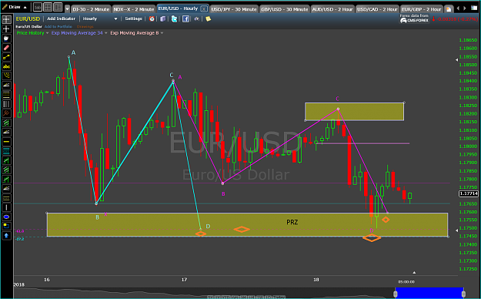481x299 pixels.
Task: Click the EUR/USD symbol name
Action: (28, 19)
